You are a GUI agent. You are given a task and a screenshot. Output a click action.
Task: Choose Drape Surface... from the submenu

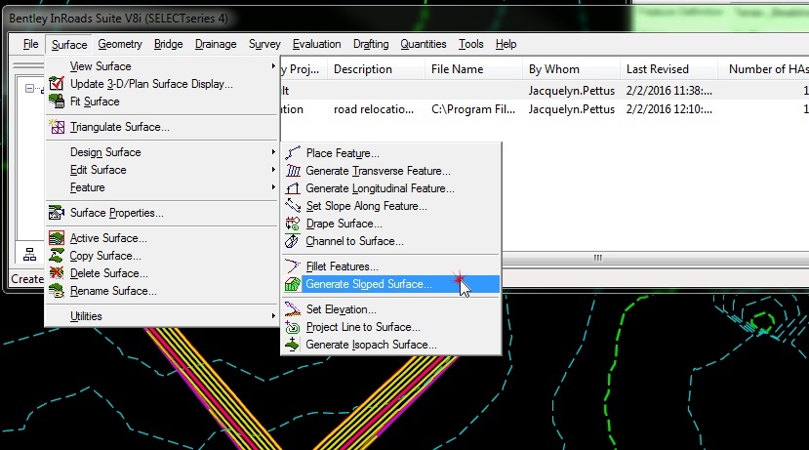click(391, 224)
